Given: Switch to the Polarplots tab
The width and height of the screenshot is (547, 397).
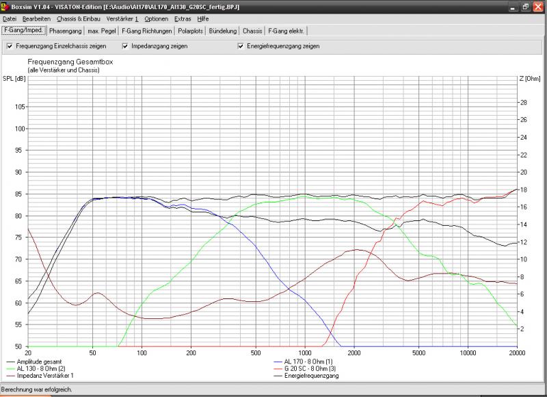Looking at the screenshot, I should 190,31.
